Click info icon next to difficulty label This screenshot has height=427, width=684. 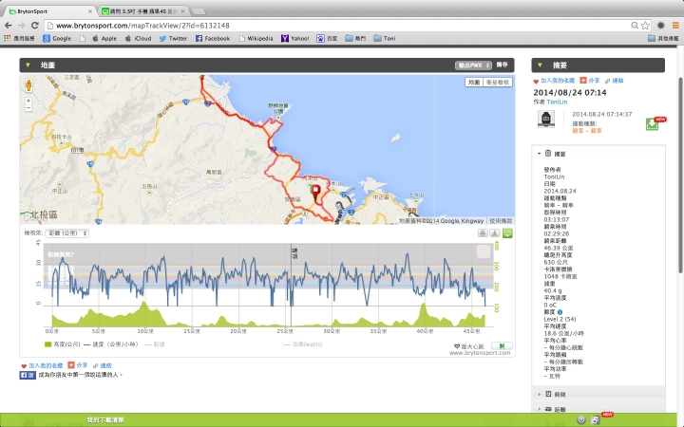pyautogui.click(x=560, y=312)
